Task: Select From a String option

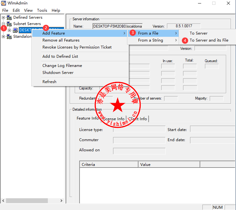Action: 153,40
